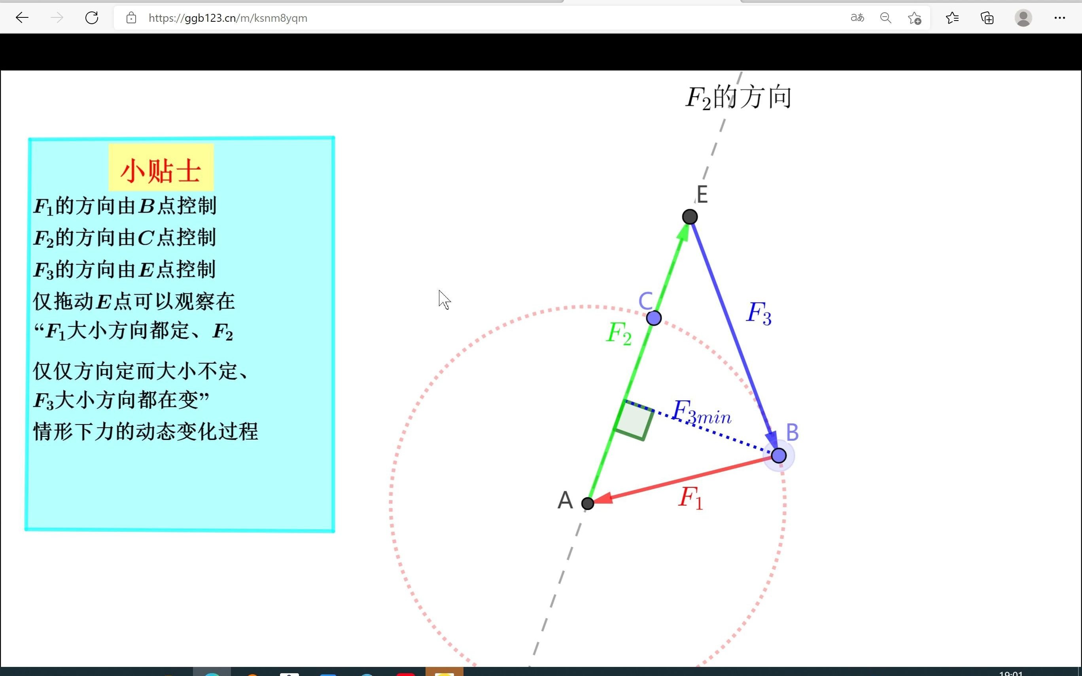Click the line '仅仅方向定而大小不定、'
This screenshot has width=1082, height=676.
pyautogui.click(x=141, y=371)
